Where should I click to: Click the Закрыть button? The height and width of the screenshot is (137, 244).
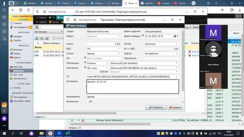(x=175, y=107)
